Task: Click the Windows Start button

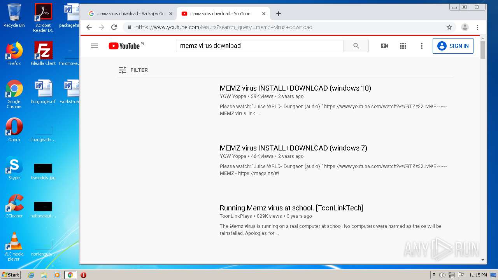Action: (x=11, y=275)
